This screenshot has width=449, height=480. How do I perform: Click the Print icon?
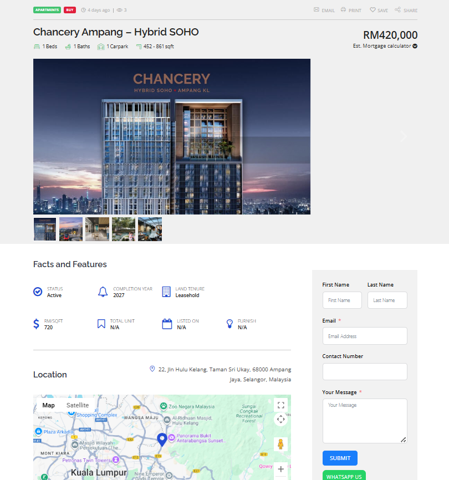pos(344,10)
